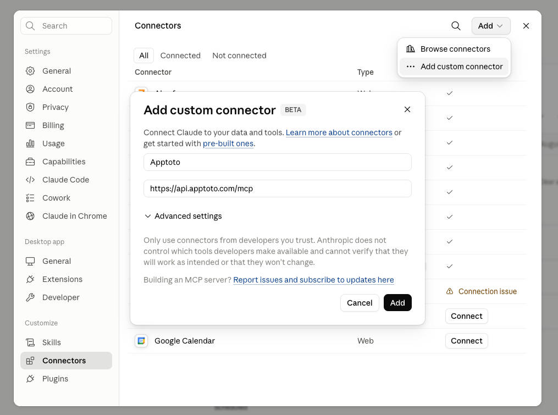Switch to the All tab
558x415 pixels.
[x=144, y=56]
